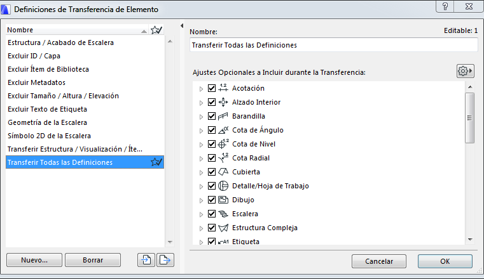484x279 pixels.
Task: Click the settings list vertical scrollbar thumb
Action: pos(469,117)
